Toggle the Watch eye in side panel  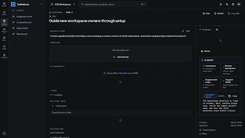(205, 51)
